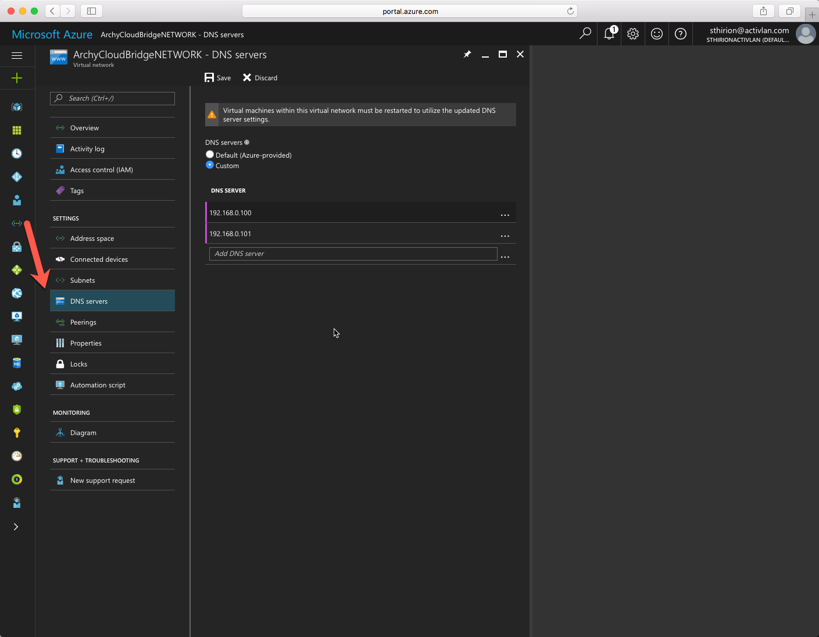
Task: Click the Safari back navigation button
Action: [52, 11]
